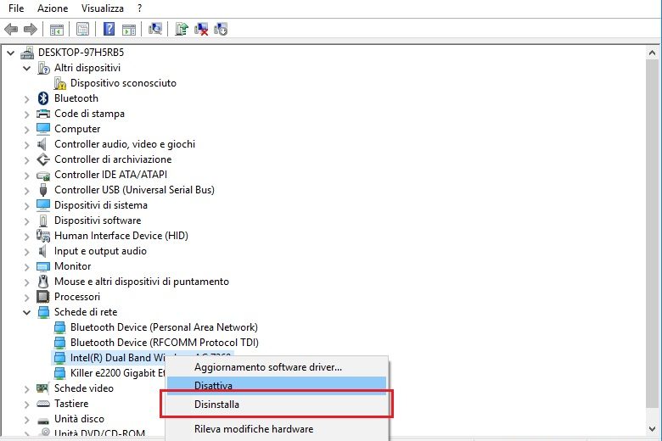Screen dimensions: 662x441
Task: Choose Disinstalla from the context menu
Action: click(x=216, y=405)
